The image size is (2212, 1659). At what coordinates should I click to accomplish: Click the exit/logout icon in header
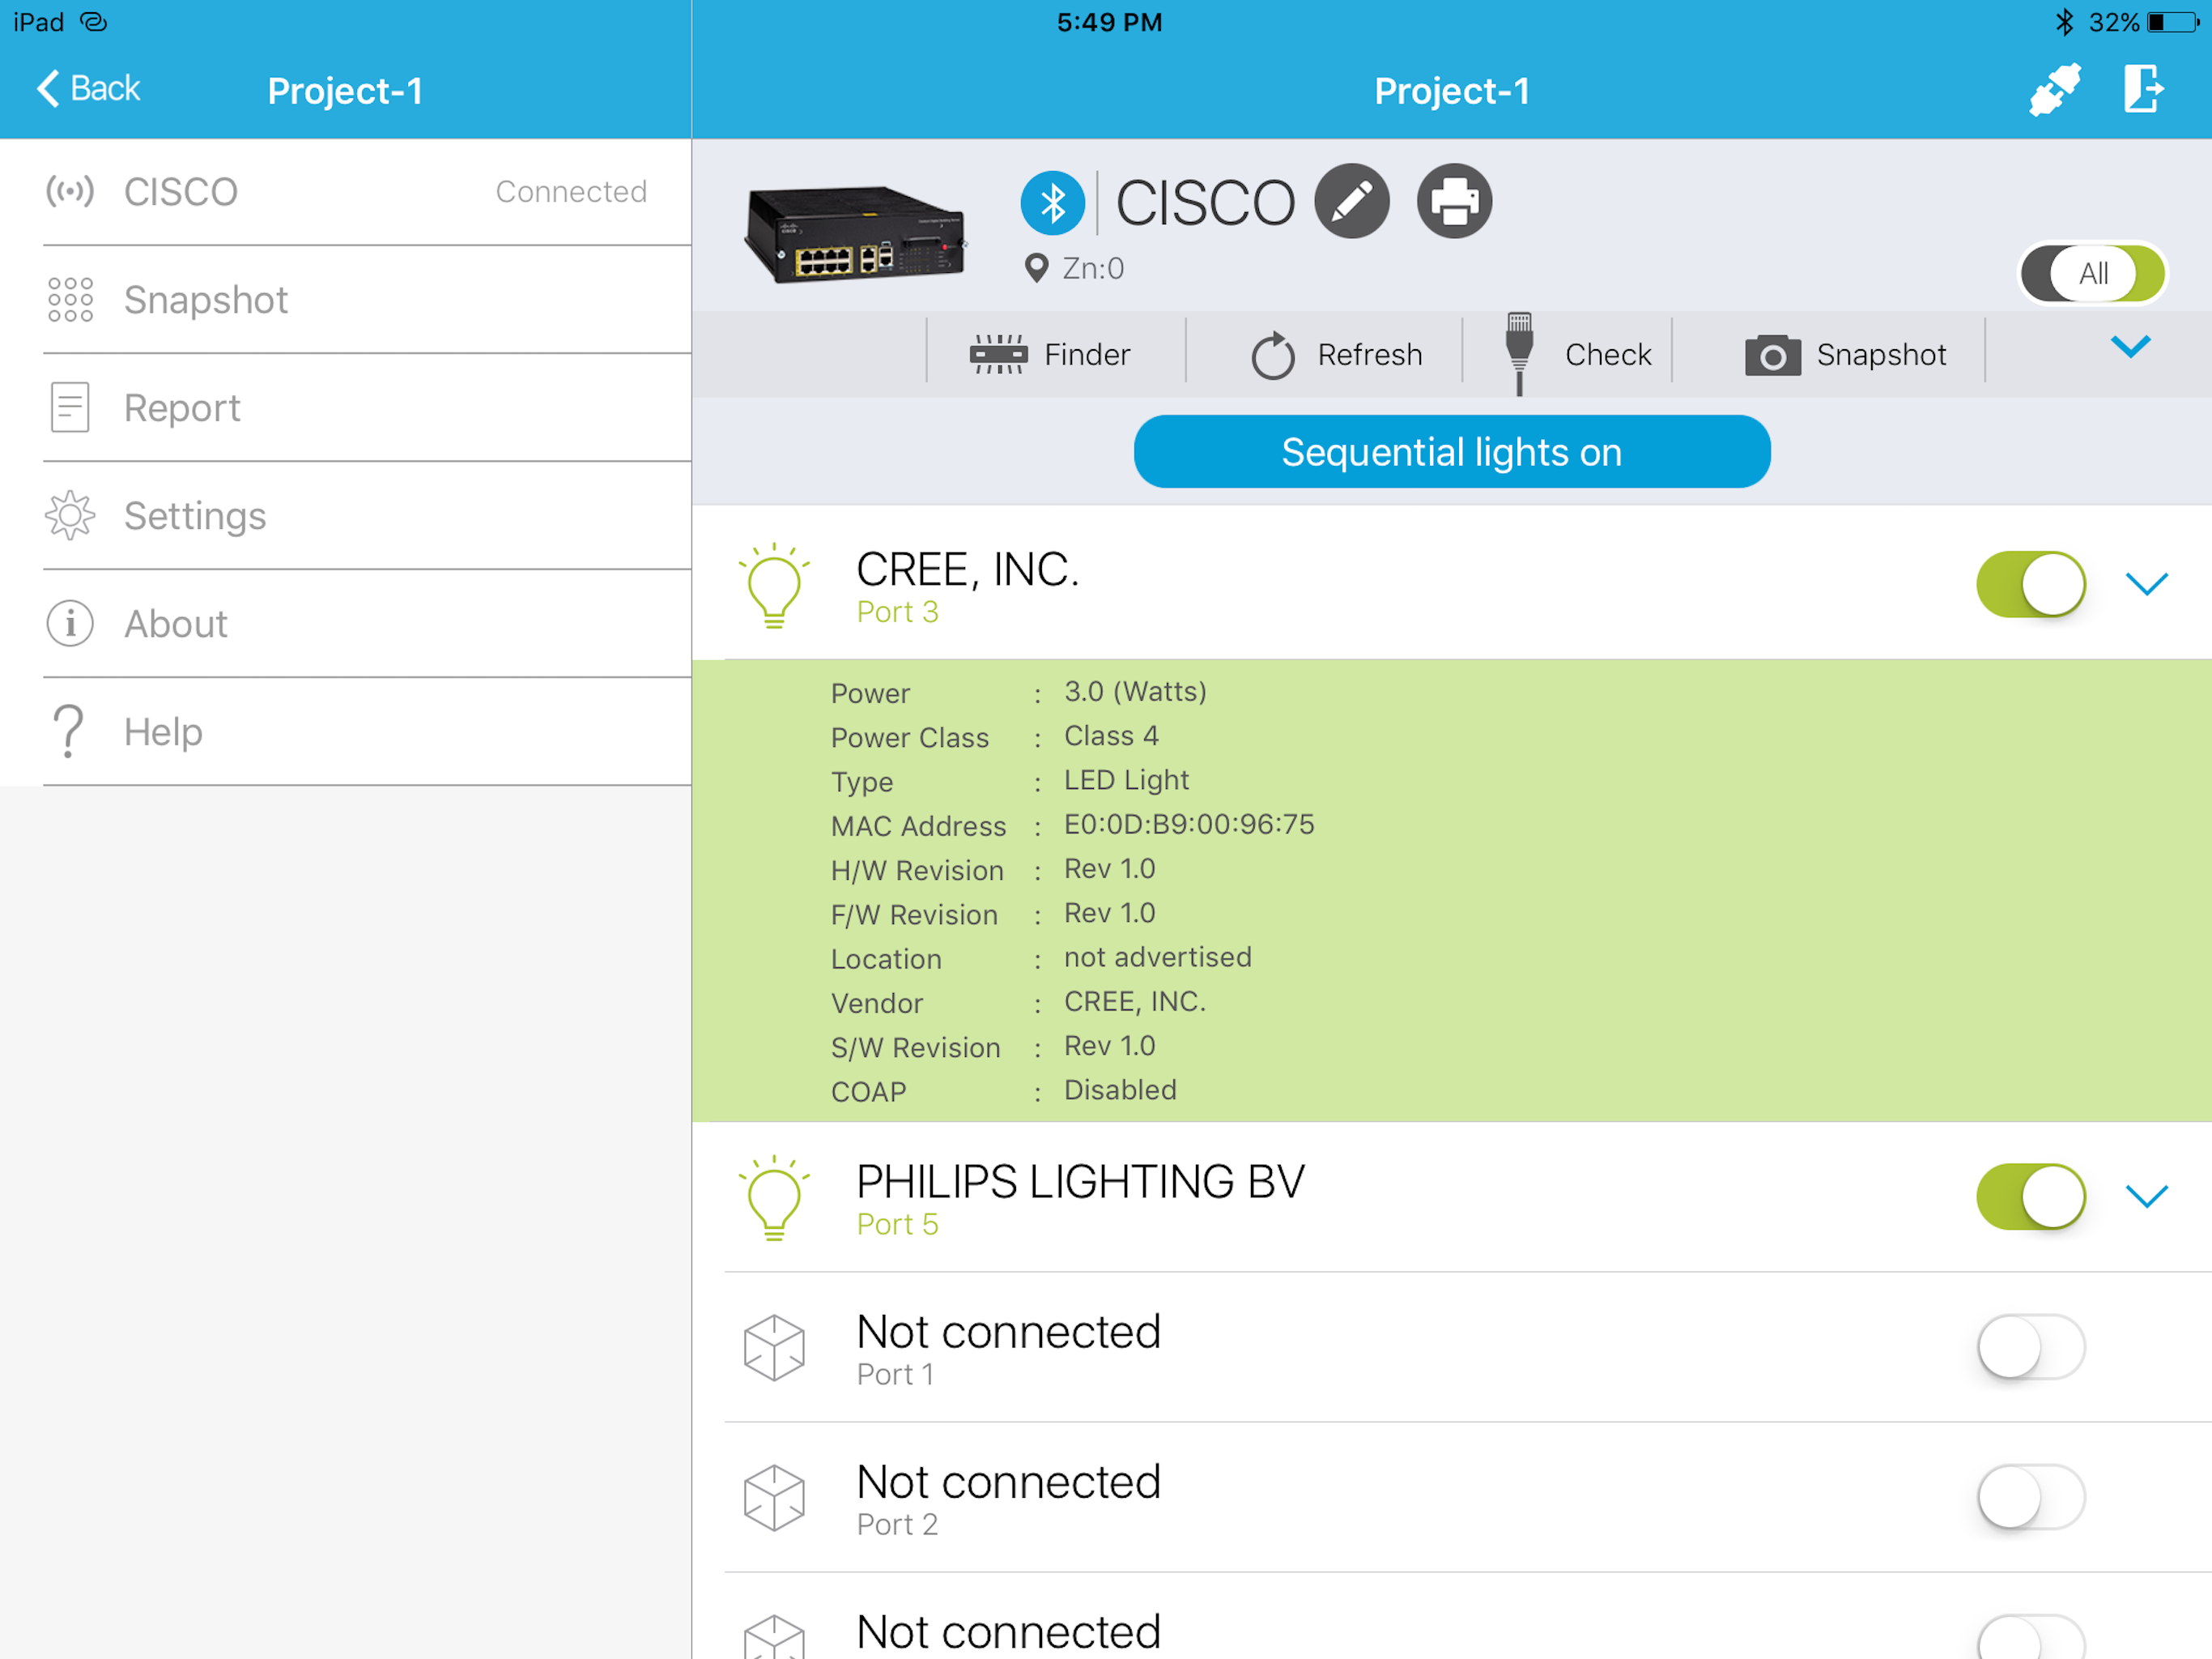pyautogui.click(x=2142, y=90)
